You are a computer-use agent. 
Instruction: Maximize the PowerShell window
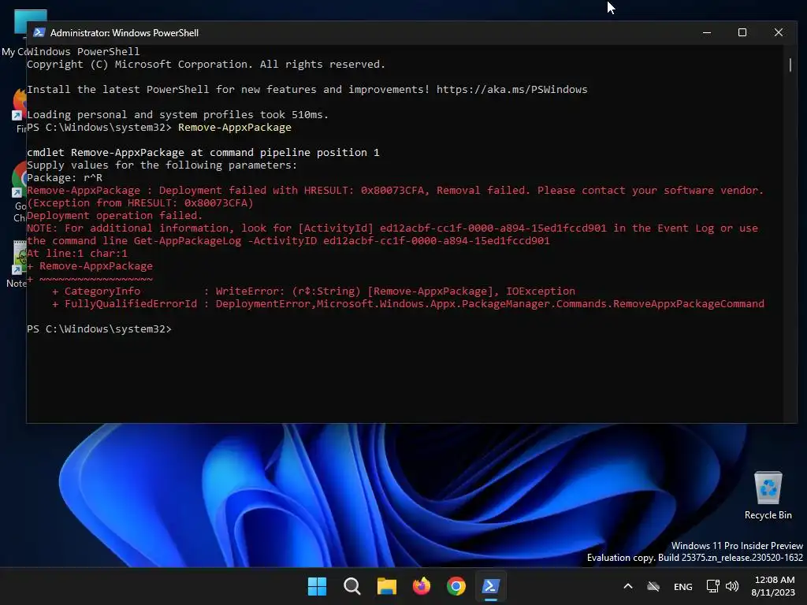(742, 32)
